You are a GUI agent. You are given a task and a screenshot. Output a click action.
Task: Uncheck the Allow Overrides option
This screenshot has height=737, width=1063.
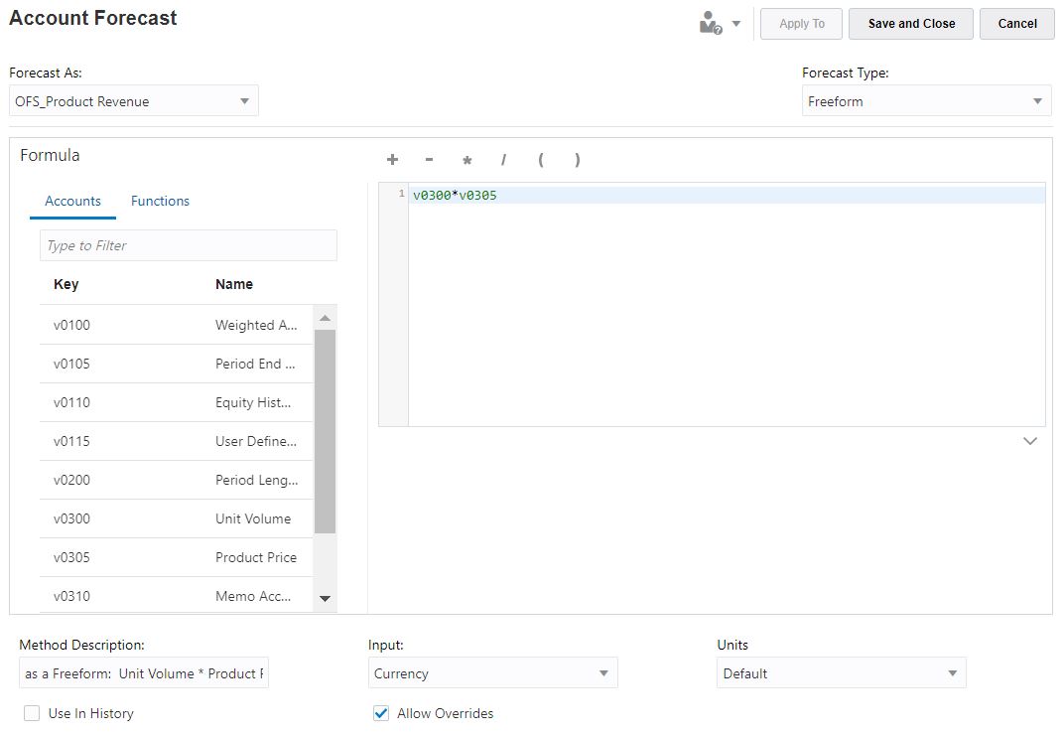(380, 712)
